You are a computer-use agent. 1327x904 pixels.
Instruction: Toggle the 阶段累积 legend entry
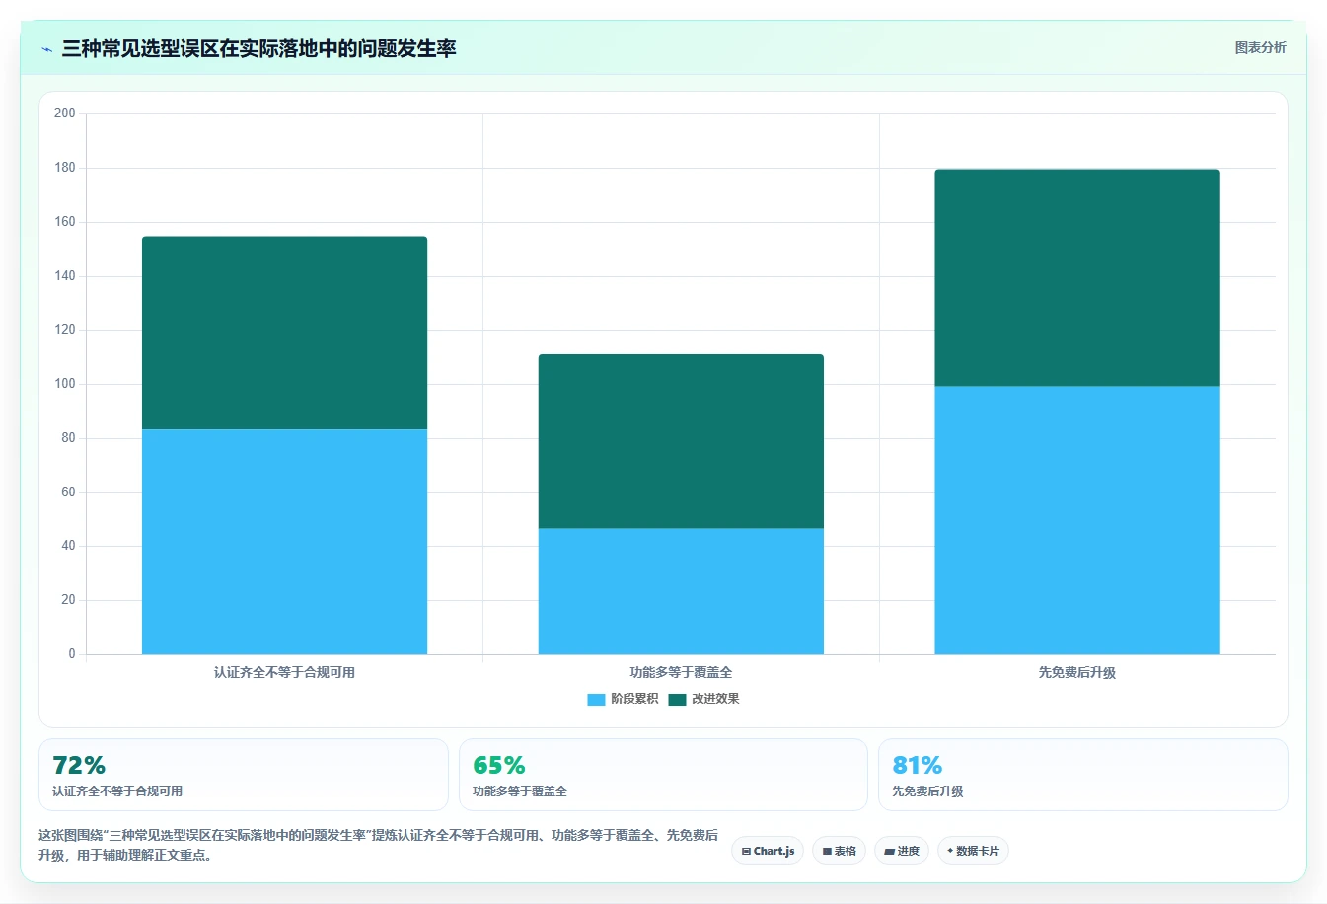click(623, 699)
